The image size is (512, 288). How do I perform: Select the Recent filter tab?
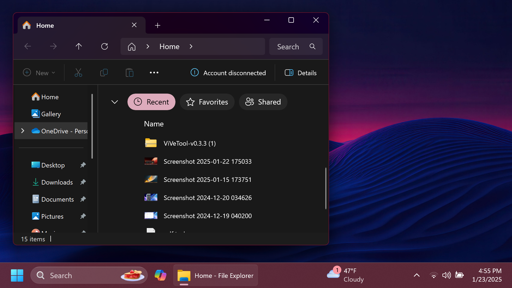(151, 102)
